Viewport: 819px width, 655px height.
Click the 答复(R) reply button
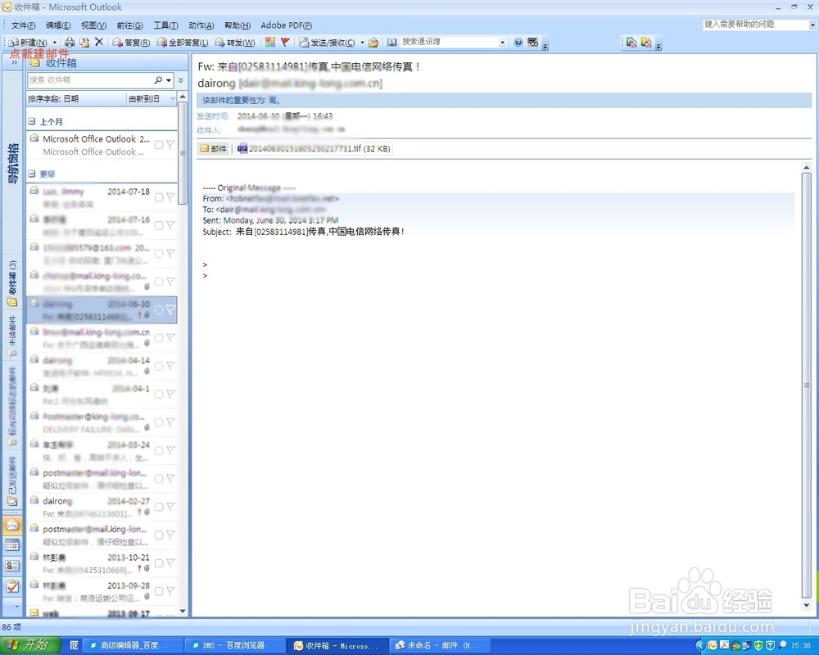pyautogui.click(x=132, y=43)
